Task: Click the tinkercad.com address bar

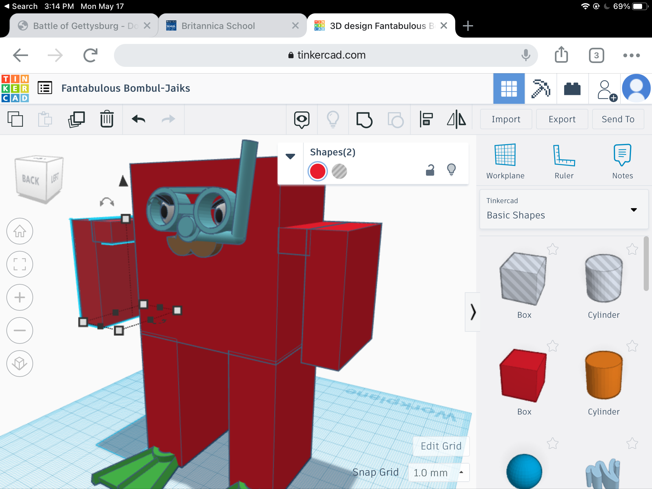Action: (326, 55)
